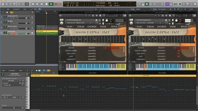Toggle the Flex button in Tracks menu bar
Viewport: 198px width, 111px height.
point(35,9)
